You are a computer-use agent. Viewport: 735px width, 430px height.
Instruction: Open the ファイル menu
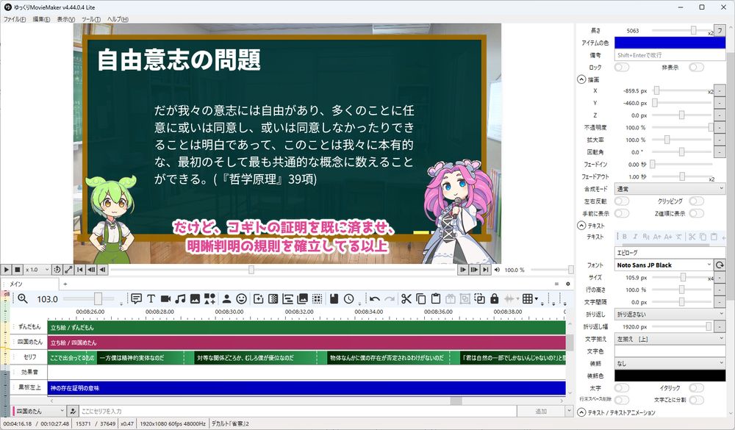pos(15,19)
